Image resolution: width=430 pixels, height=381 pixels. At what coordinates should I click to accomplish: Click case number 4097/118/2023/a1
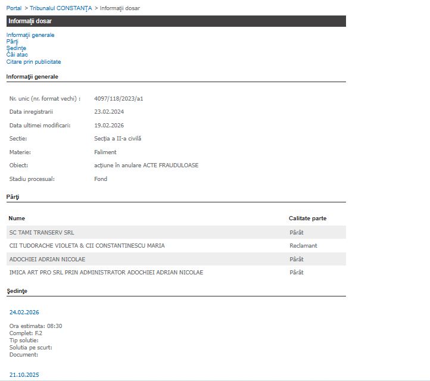pos(119,99)
